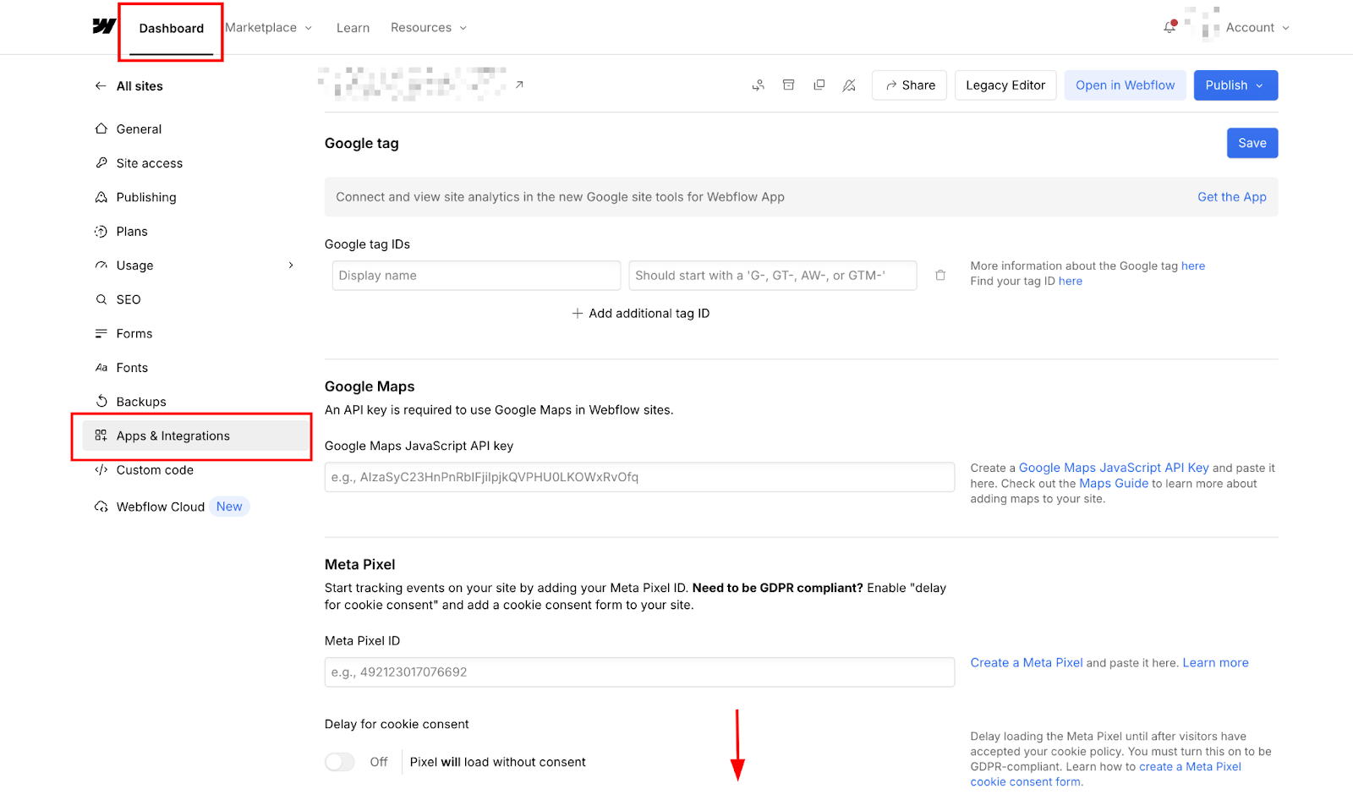
Task: Click the Custom code brackets icon
Action: [101, 469]
